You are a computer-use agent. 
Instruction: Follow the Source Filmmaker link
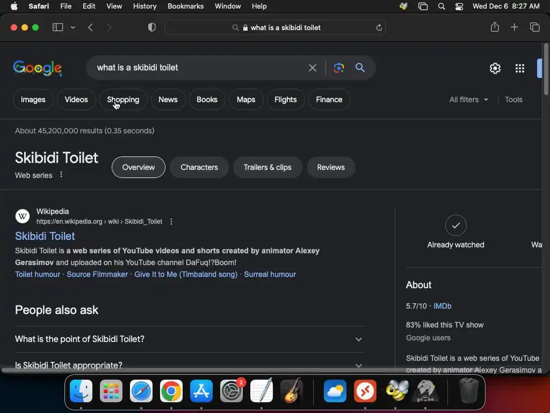[x=97, y=274]
